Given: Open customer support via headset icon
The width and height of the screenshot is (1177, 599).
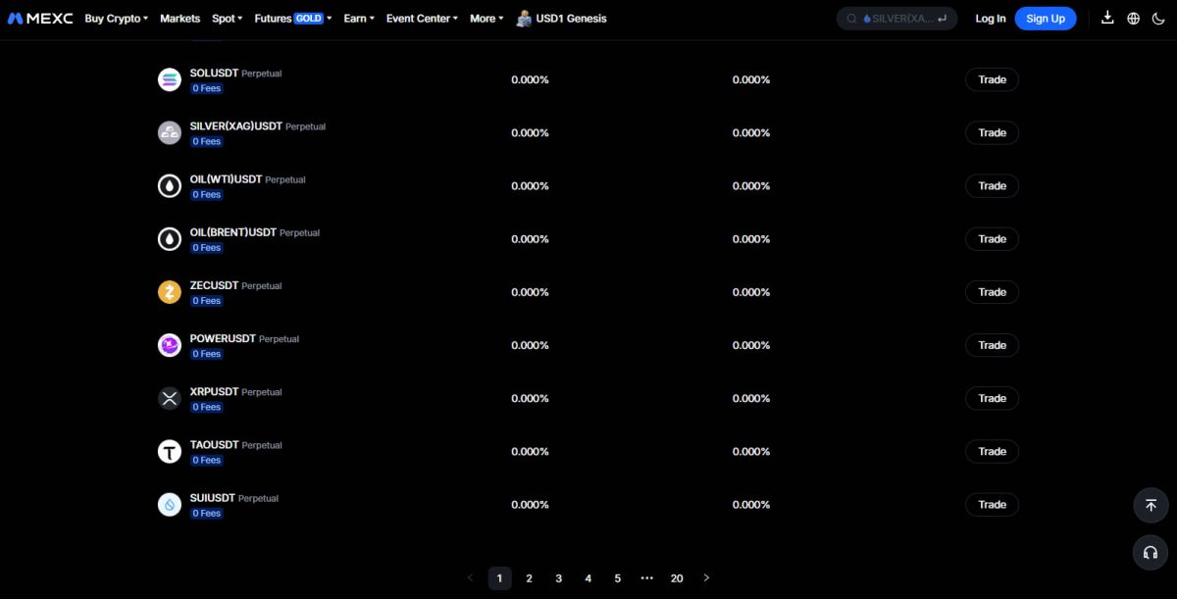Looking at the screenshot, I should click(1151, 552).
